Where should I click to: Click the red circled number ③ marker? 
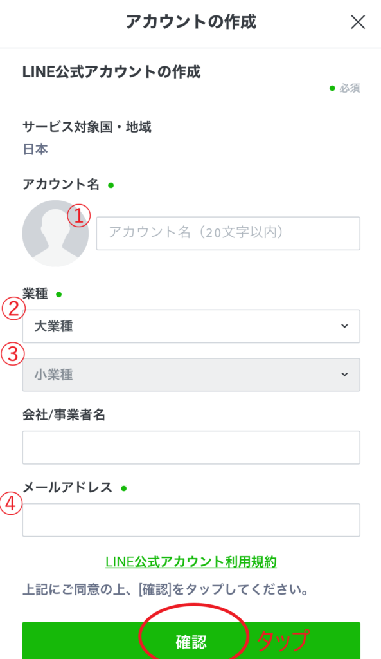[12, 354]
